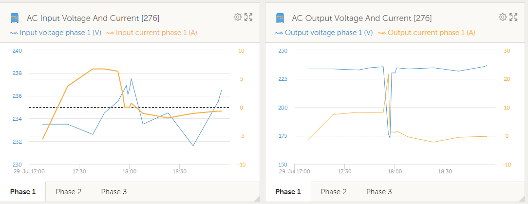Toggle Output voltage phase 1 (V) series
528x204 pixels.
tap(329, 33)
